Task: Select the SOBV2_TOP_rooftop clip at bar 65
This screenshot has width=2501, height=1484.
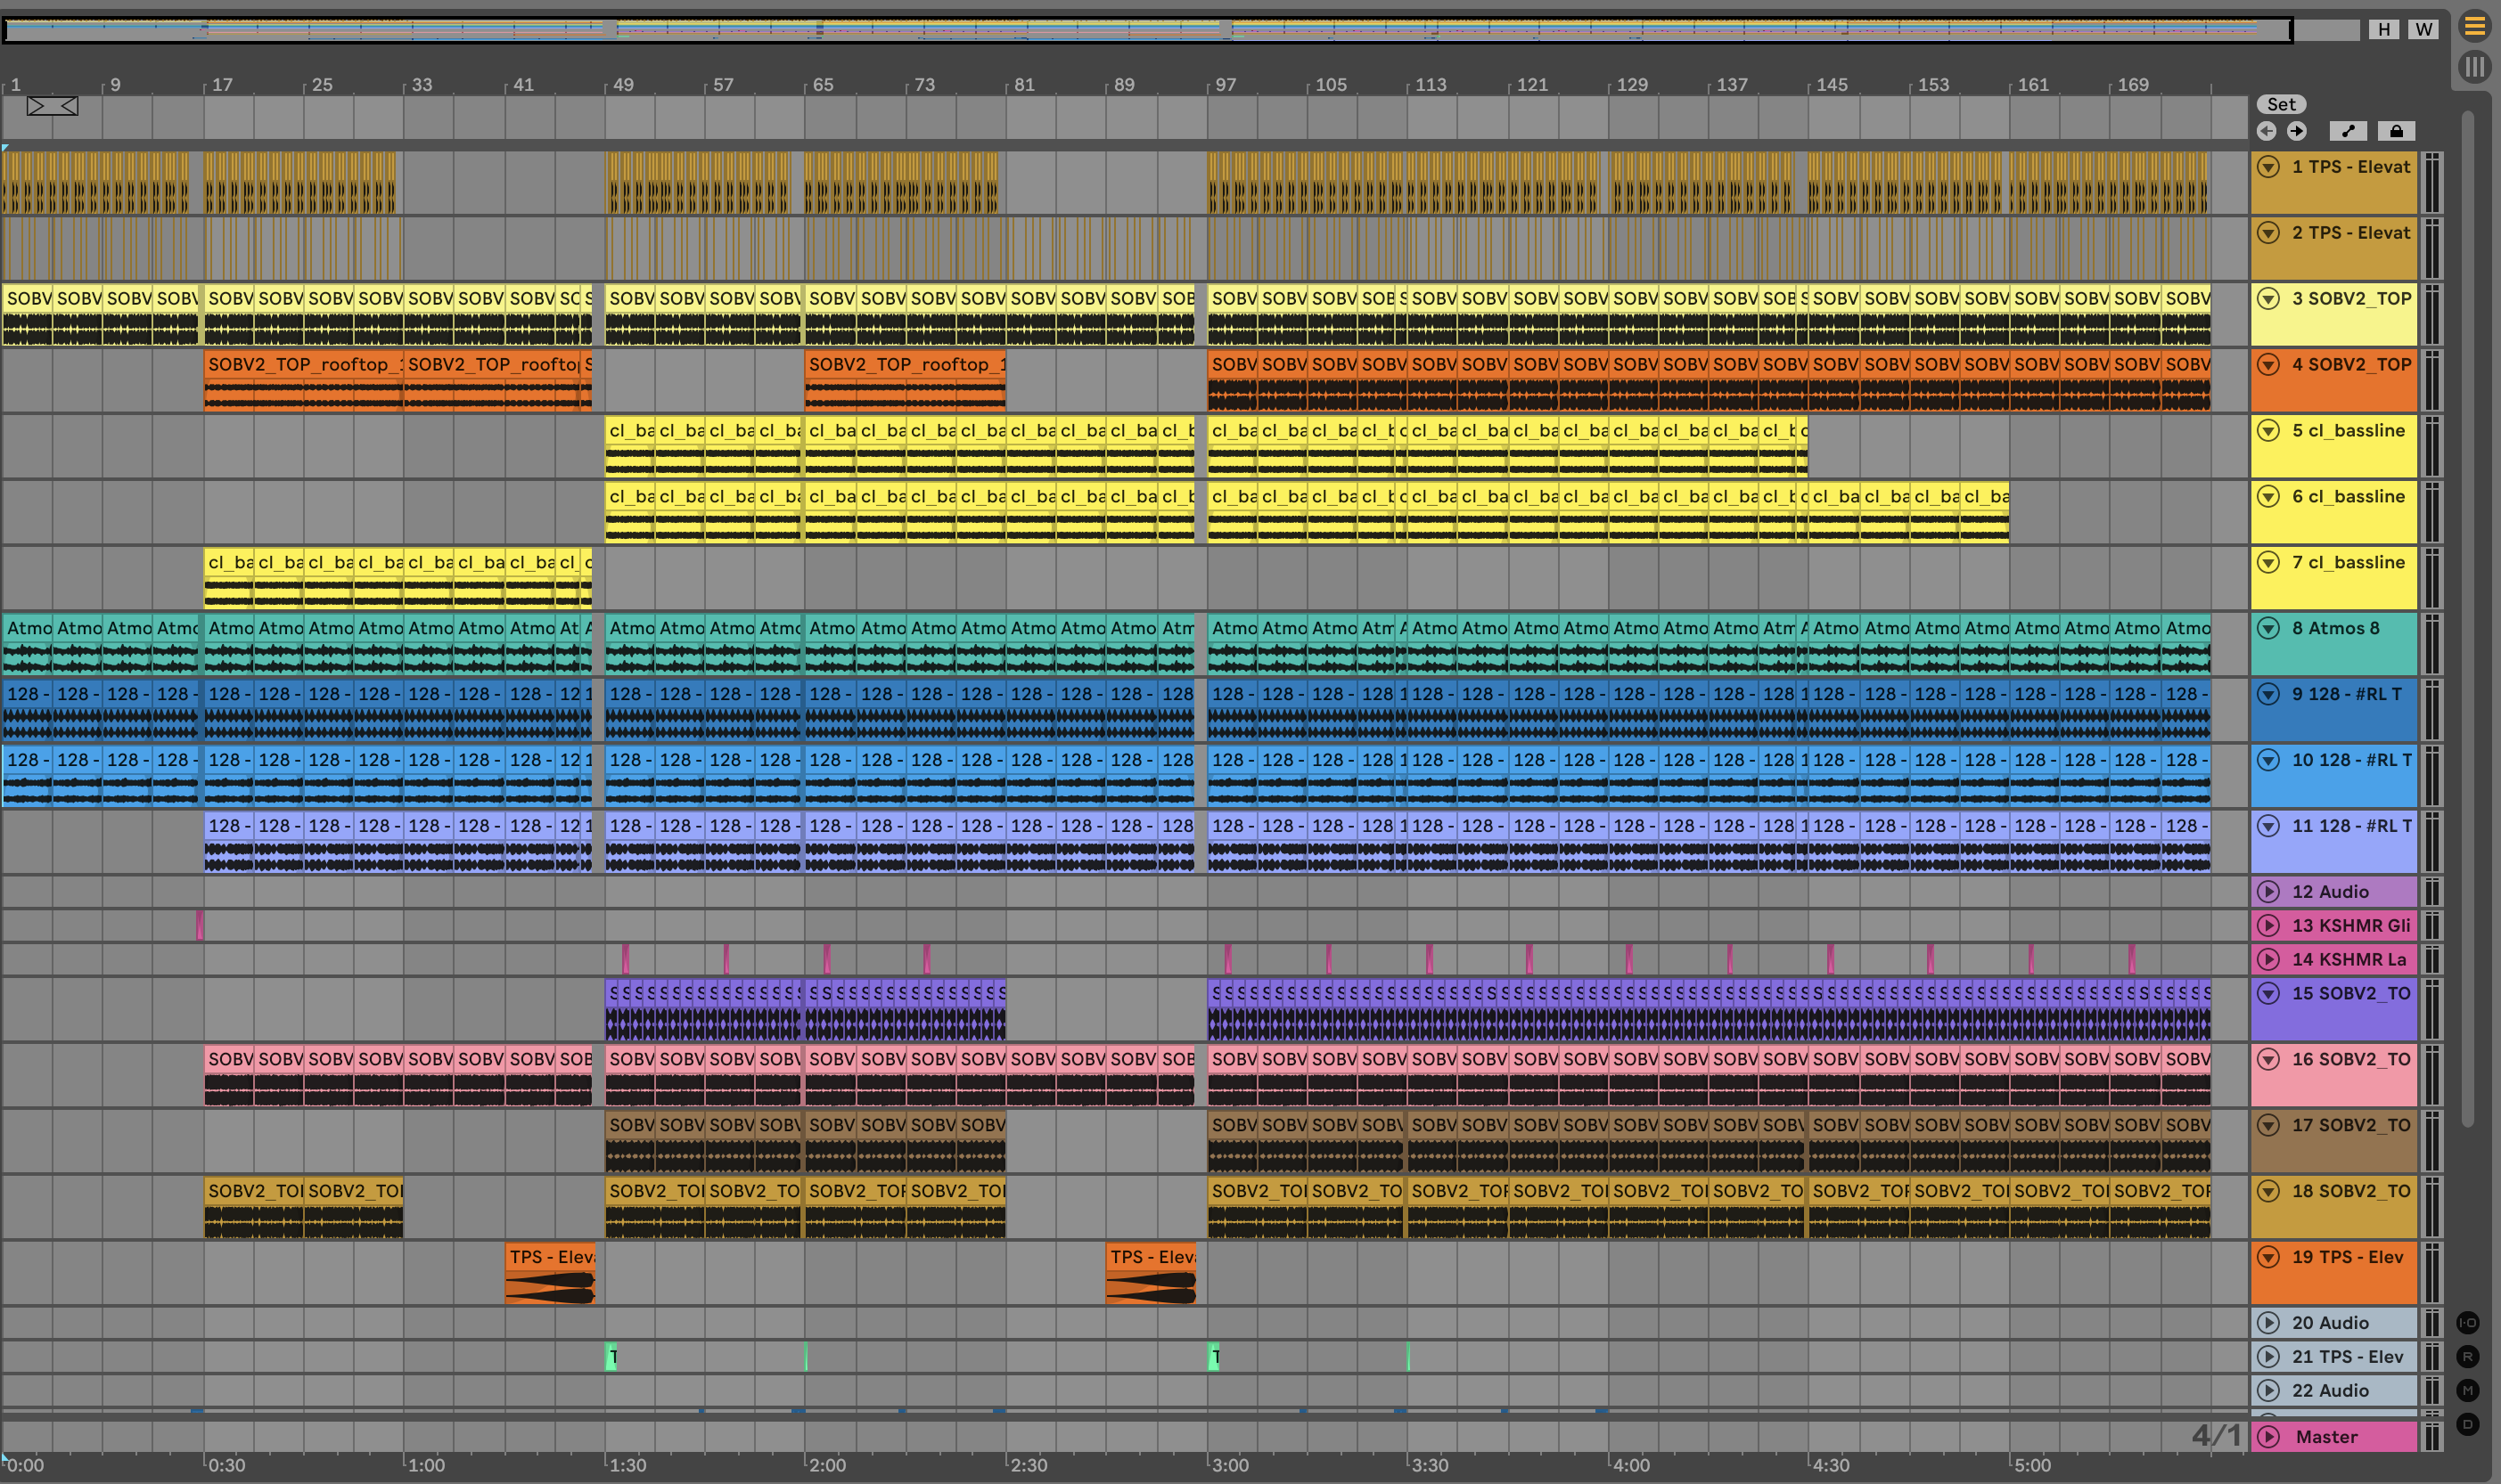Action: point(906,380)
